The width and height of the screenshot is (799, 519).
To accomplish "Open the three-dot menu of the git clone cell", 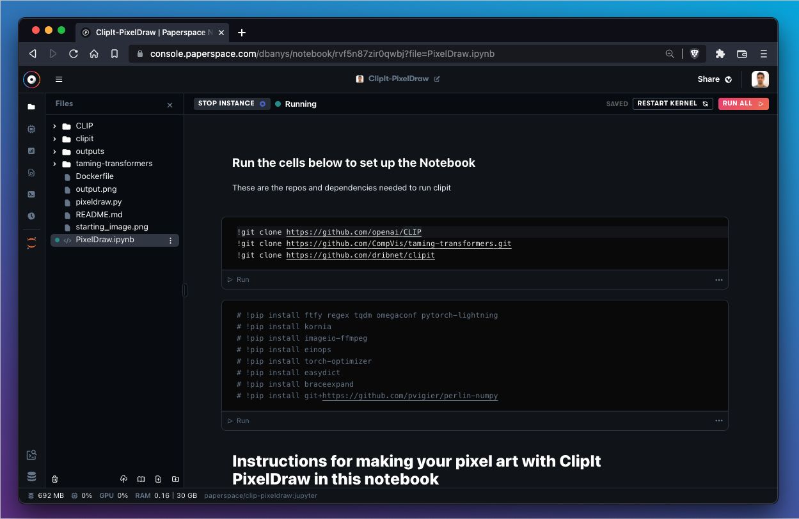I will click(x=719, y=280).
